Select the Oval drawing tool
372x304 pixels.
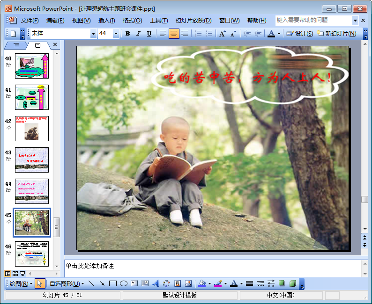124,283
